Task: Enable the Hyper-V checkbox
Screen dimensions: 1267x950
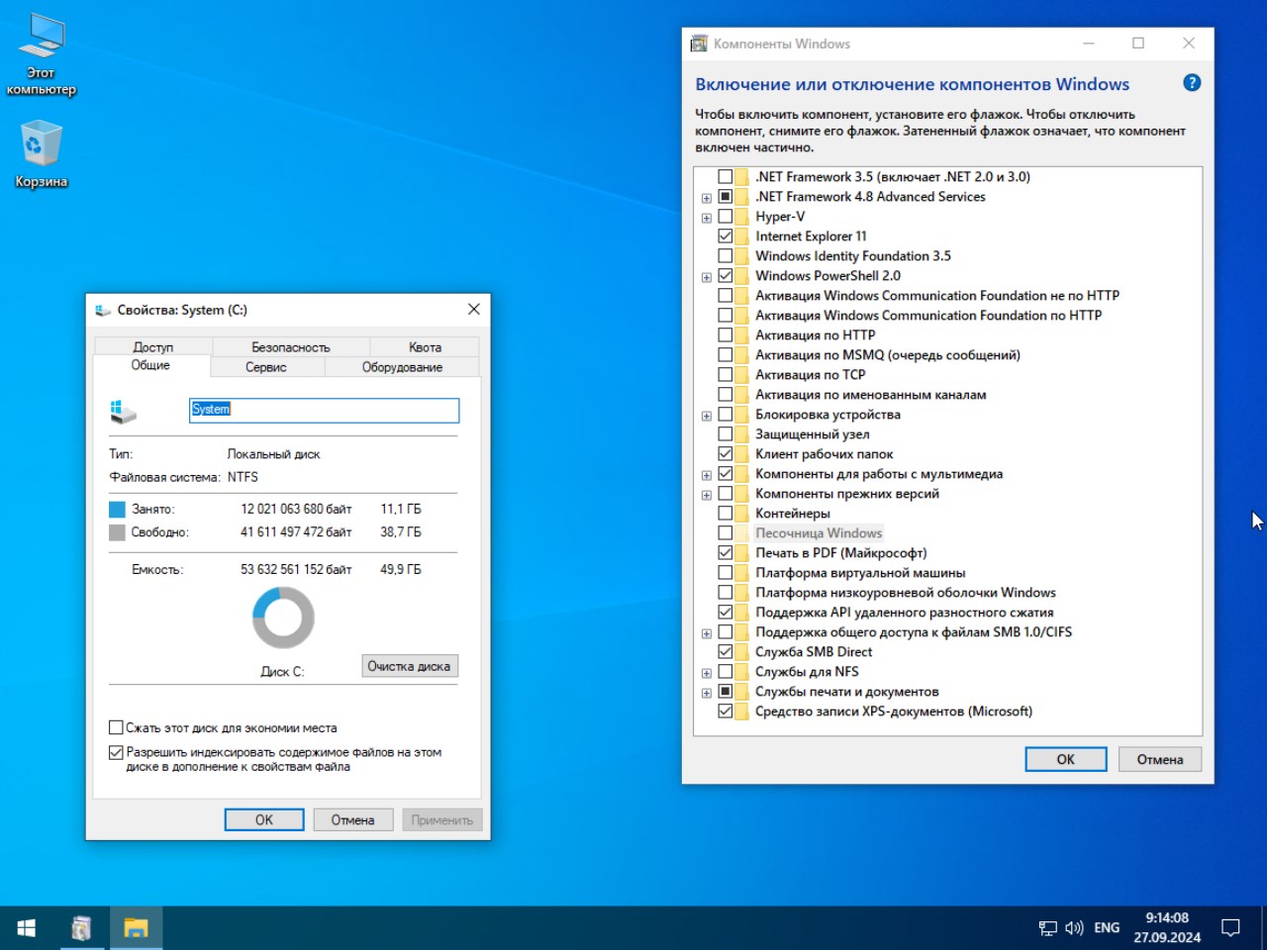Action: tap(726, 217)
